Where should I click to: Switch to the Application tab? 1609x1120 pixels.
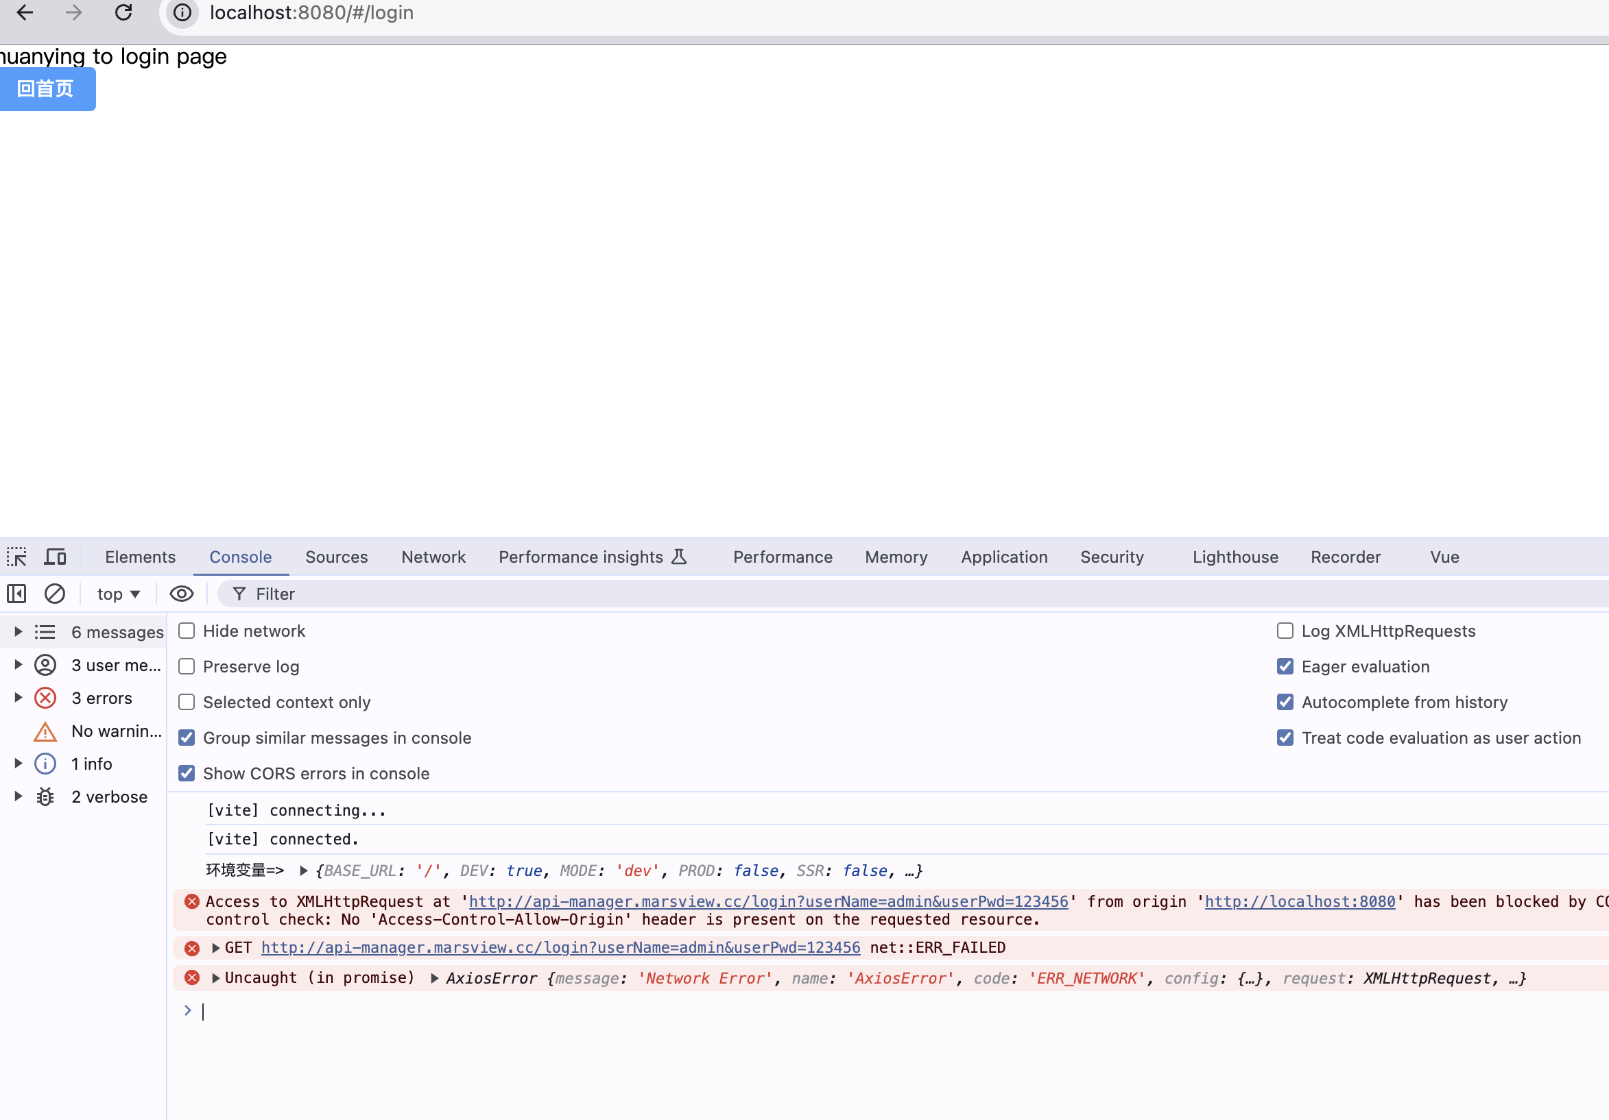(1005, 557)
